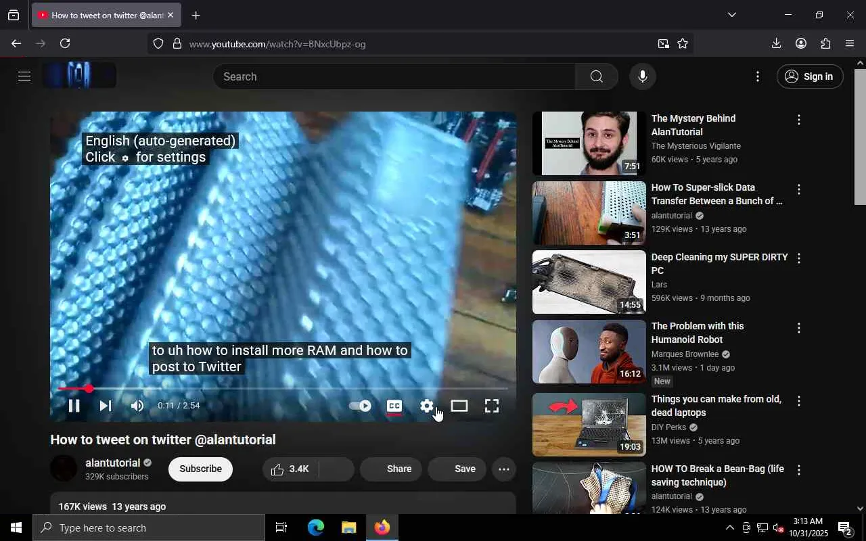
Task: Select the How to tweet on twitter tab
Action: (x=106, y=15)
